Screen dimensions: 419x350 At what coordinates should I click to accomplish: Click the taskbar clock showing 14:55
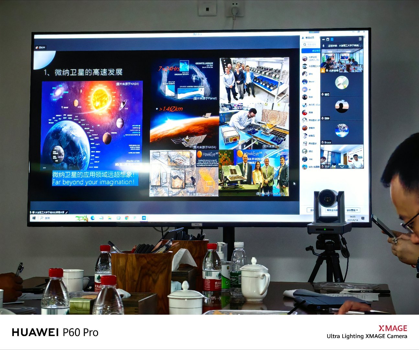(353, 218)
